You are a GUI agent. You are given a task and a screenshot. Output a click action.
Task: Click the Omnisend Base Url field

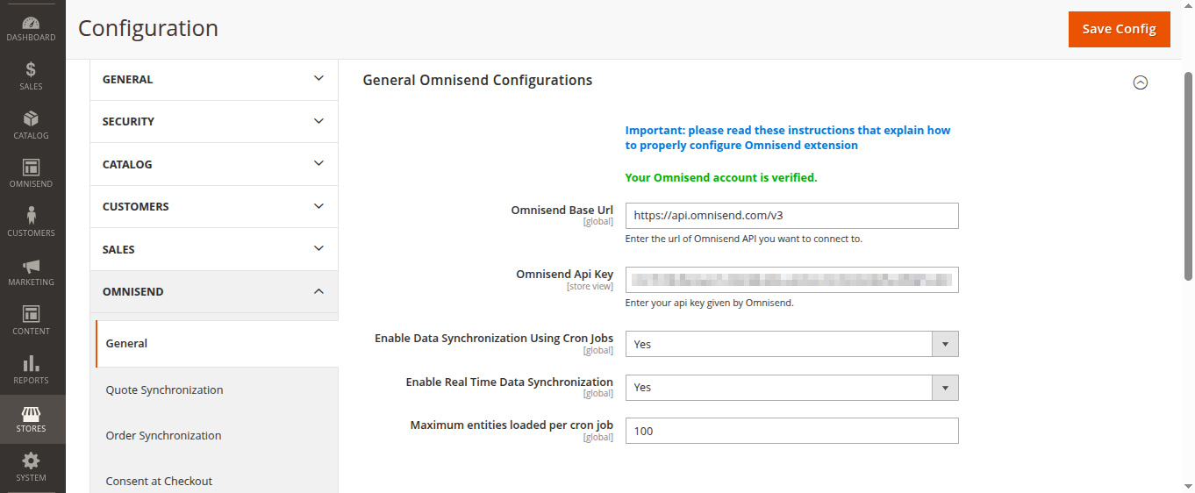[x=791, y=215]
